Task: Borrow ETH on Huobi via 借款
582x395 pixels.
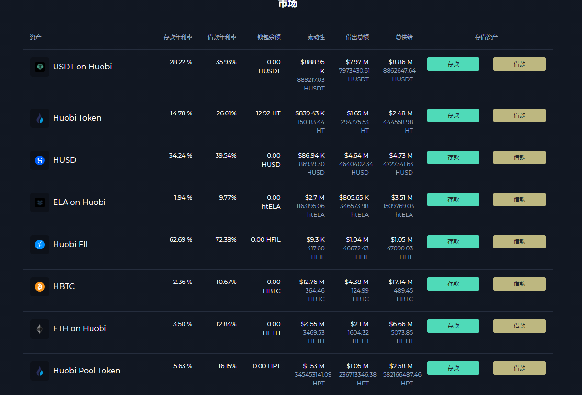Action: [519, 326]
